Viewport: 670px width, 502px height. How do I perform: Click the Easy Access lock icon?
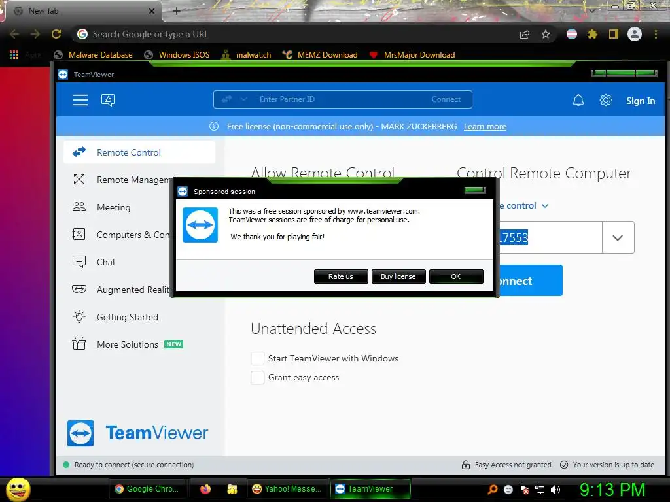(x=466, y=465)
